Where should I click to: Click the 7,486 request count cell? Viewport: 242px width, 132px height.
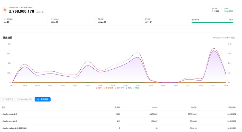coord(117,114)
